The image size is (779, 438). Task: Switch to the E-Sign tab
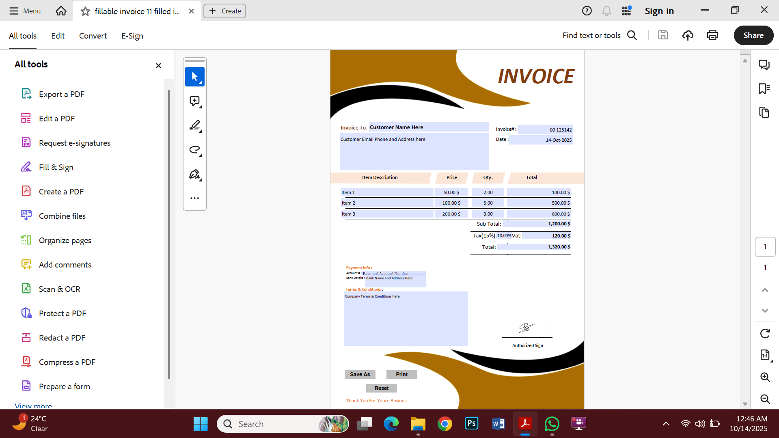132,36
